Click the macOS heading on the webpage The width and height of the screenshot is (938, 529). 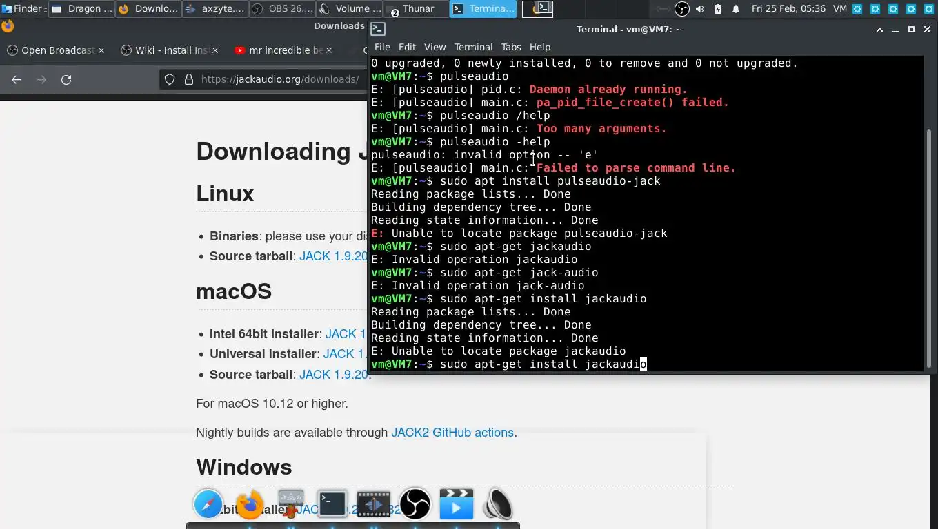234,291
